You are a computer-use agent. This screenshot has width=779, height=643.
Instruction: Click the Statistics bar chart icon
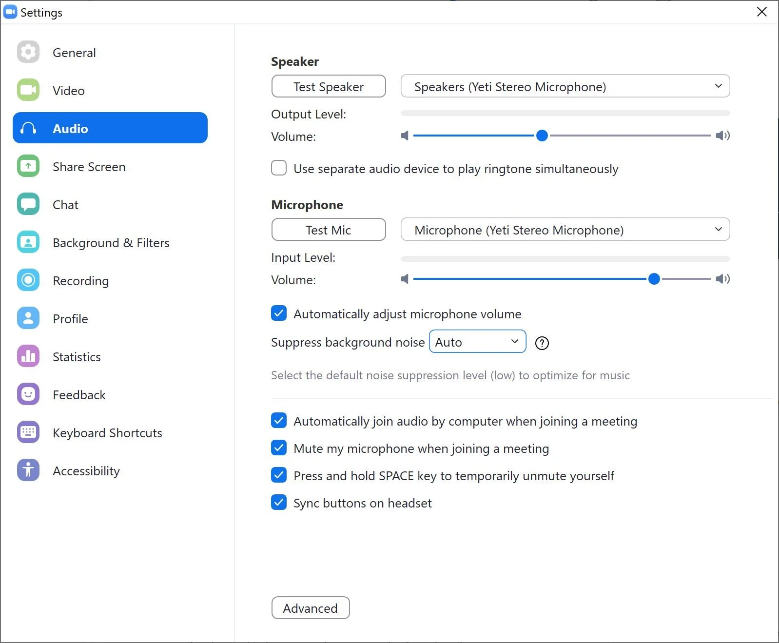pos(28,356)
